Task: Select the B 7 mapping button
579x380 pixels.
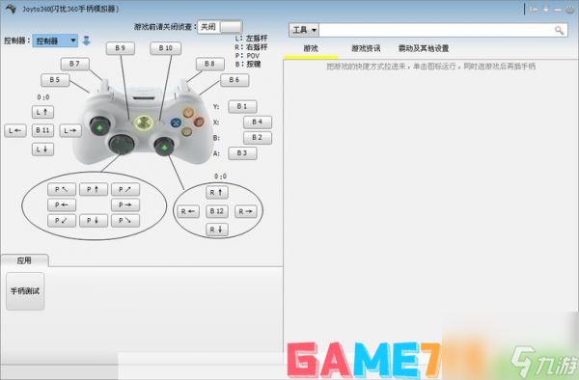Action: [74, 64]
